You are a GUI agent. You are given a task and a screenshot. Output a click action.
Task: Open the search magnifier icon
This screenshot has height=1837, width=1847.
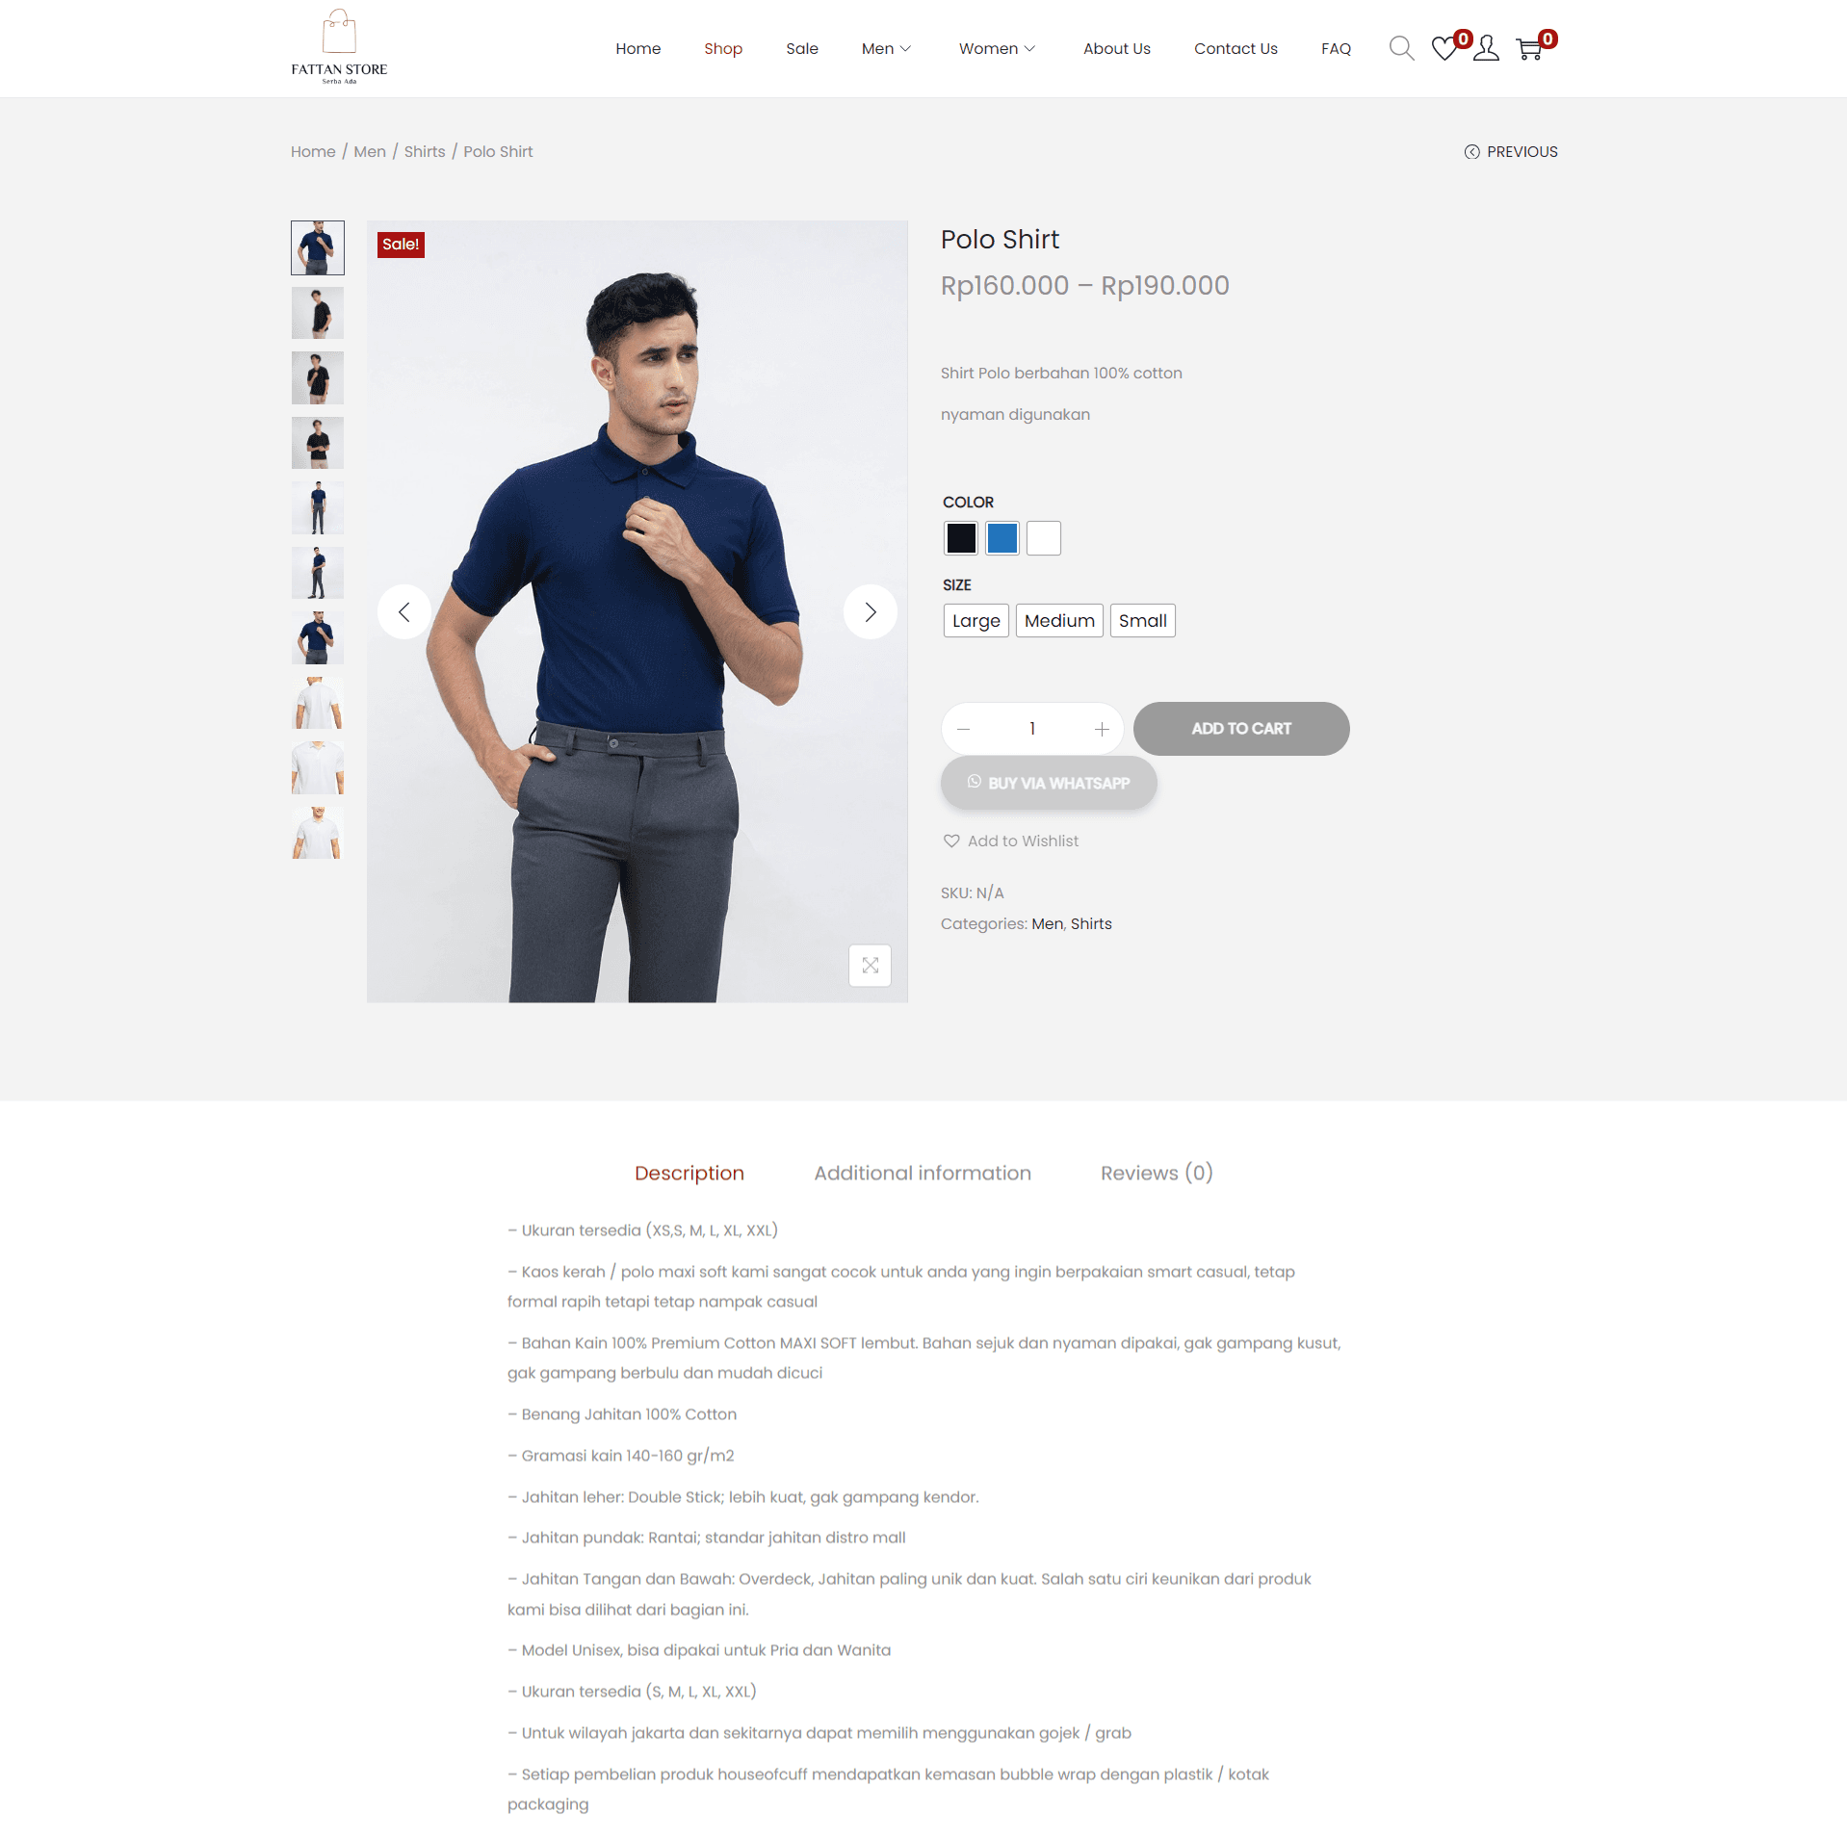click(x=1400, y=48)
